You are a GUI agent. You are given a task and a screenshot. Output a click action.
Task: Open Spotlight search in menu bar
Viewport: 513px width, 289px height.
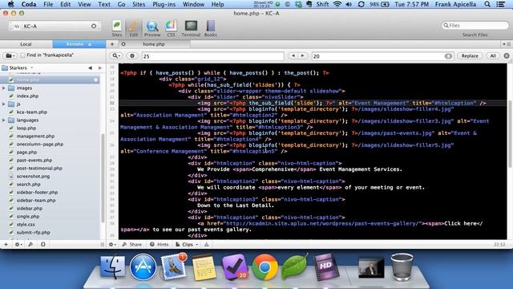(x=487, y=4)
